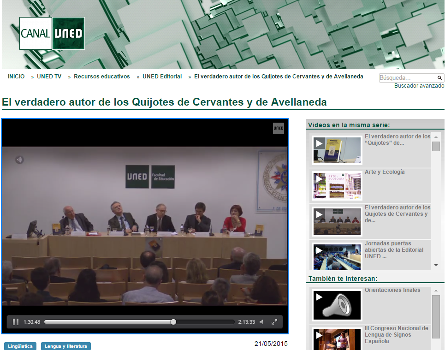Open Jornadas puertas abiertas de la Editorial link
This screenshot has height=350, width=445.
[x=394, y=250]
